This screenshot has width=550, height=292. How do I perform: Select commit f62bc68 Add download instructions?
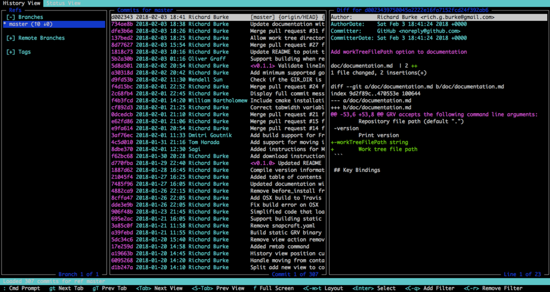(x=218, y=156)
